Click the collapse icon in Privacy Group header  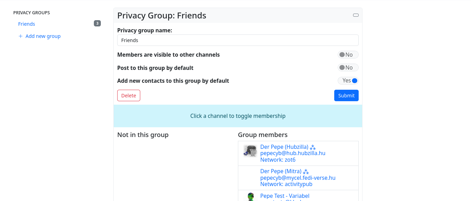tap(356, 15)
